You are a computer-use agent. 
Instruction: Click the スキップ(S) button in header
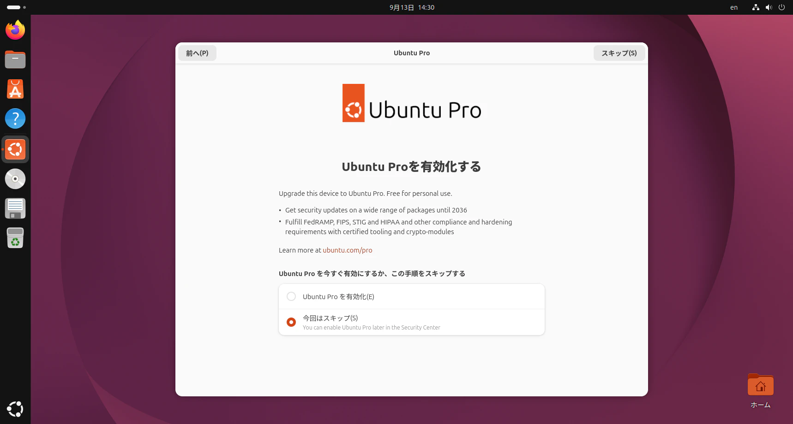(x=619, y=53)
